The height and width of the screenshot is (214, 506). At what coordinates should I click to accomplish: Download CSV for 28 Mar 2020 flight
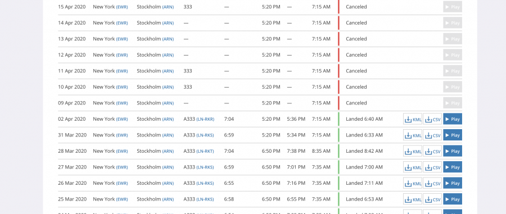432,151
